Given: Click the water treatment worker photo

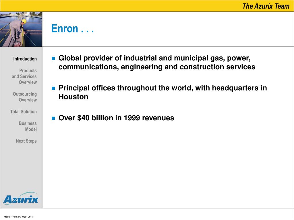Looking at the screenshot, I should tap(21, 29).
